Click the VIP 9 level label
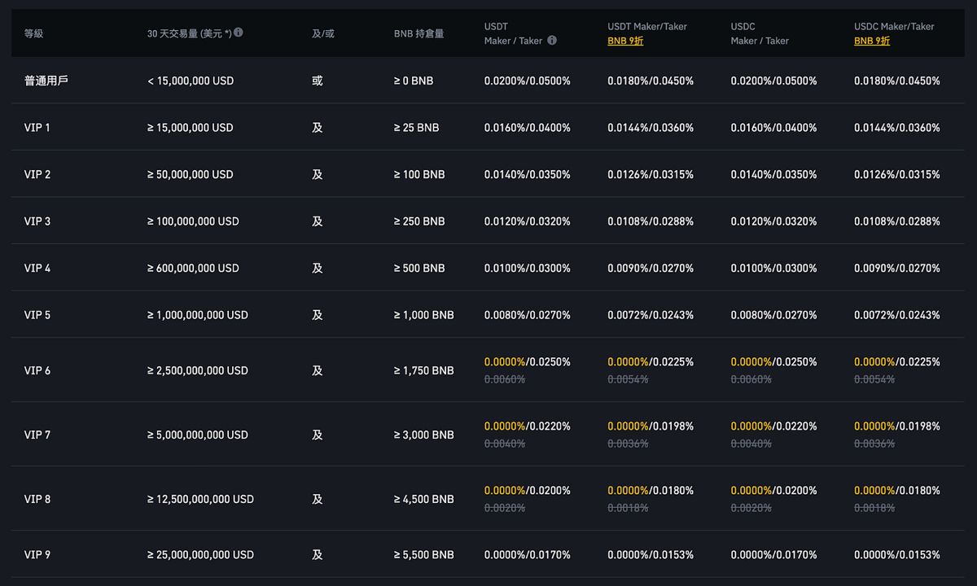The image size is (977, 586). [37, 555]
